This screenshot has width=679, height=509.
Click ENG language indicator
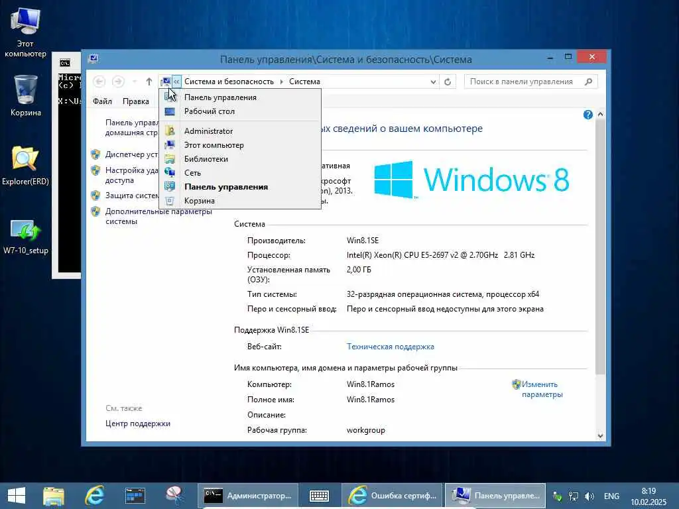(611, 496)
